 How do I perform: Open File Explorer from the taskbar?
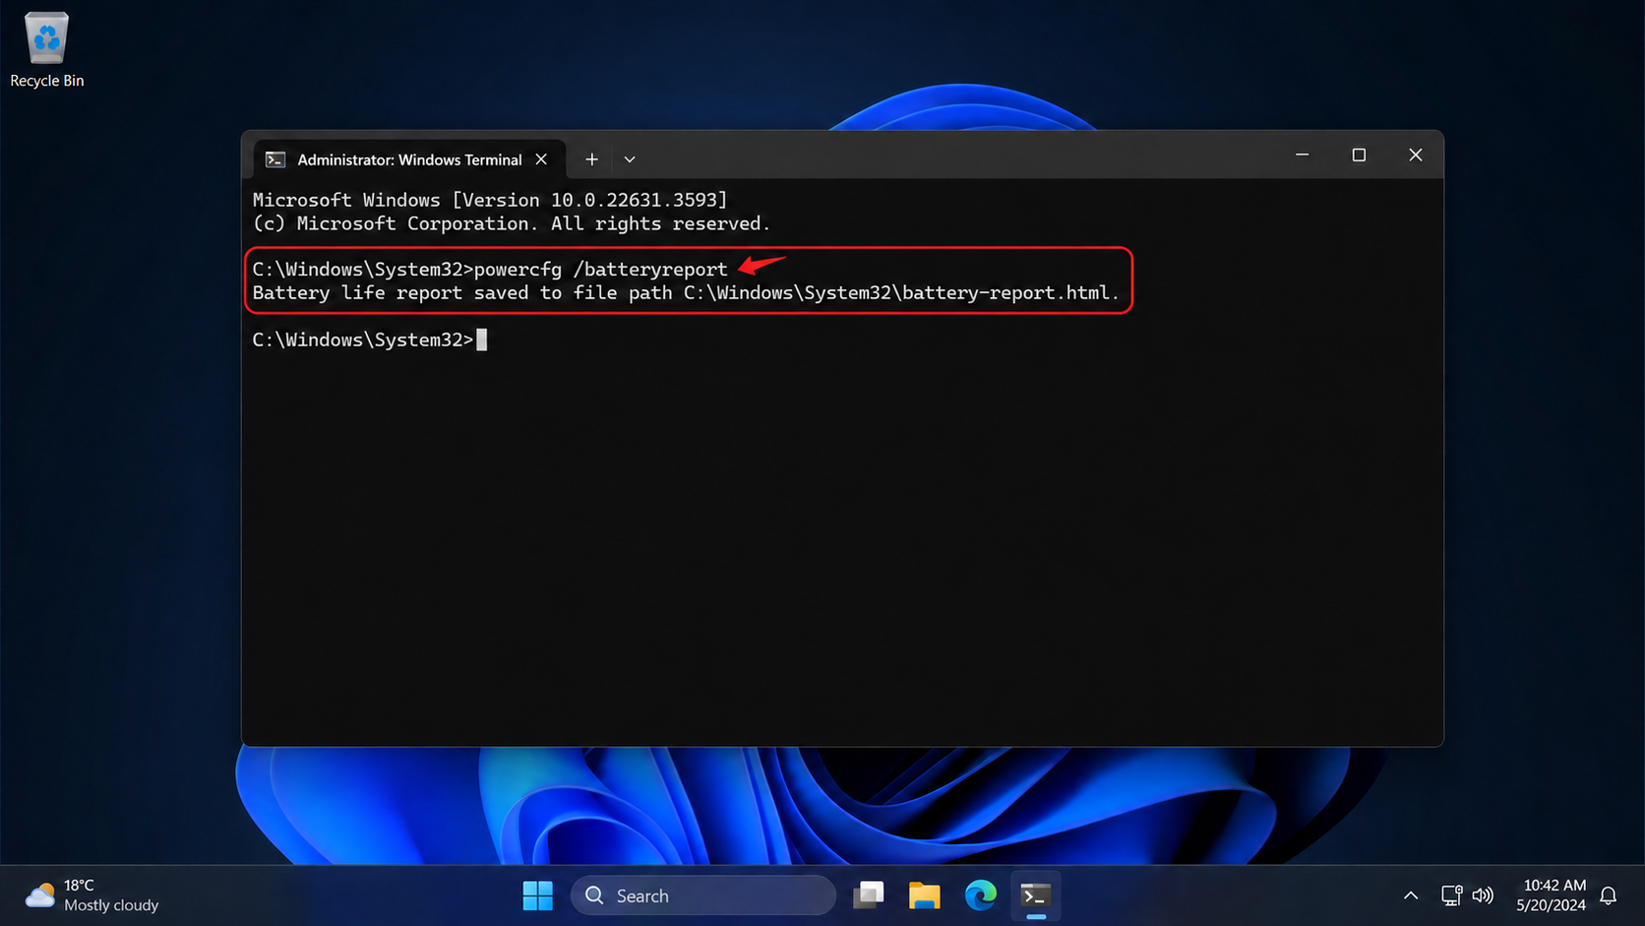924,895
